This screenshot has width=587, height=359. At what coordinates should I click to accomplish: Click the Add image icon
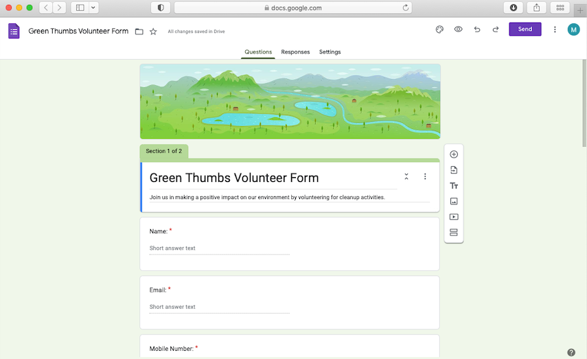454,202
